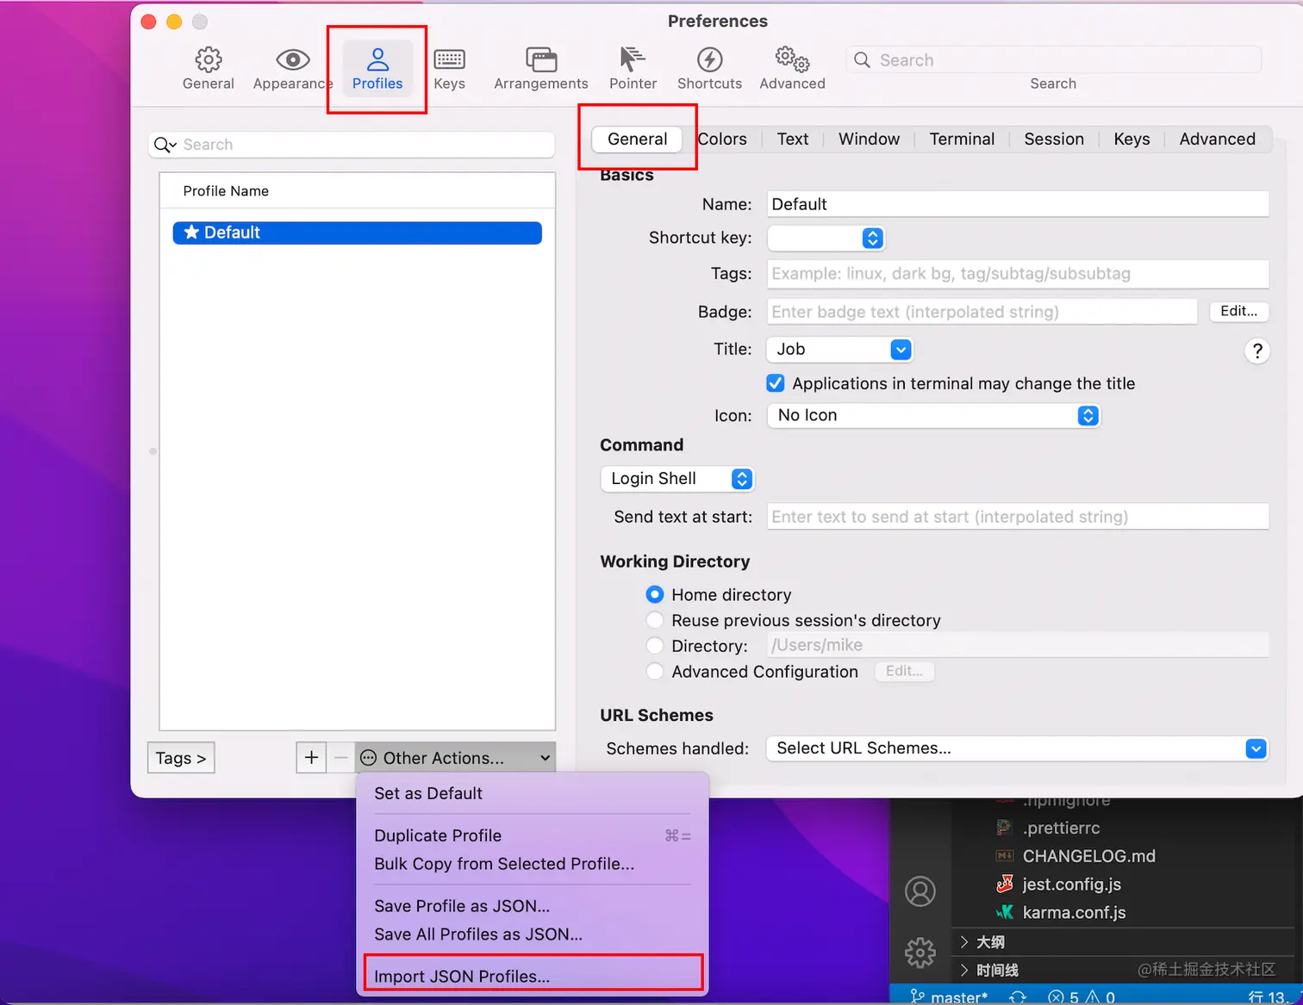Open the Manage gear in VS Code

pyautogui.click(x=920, y=952)
